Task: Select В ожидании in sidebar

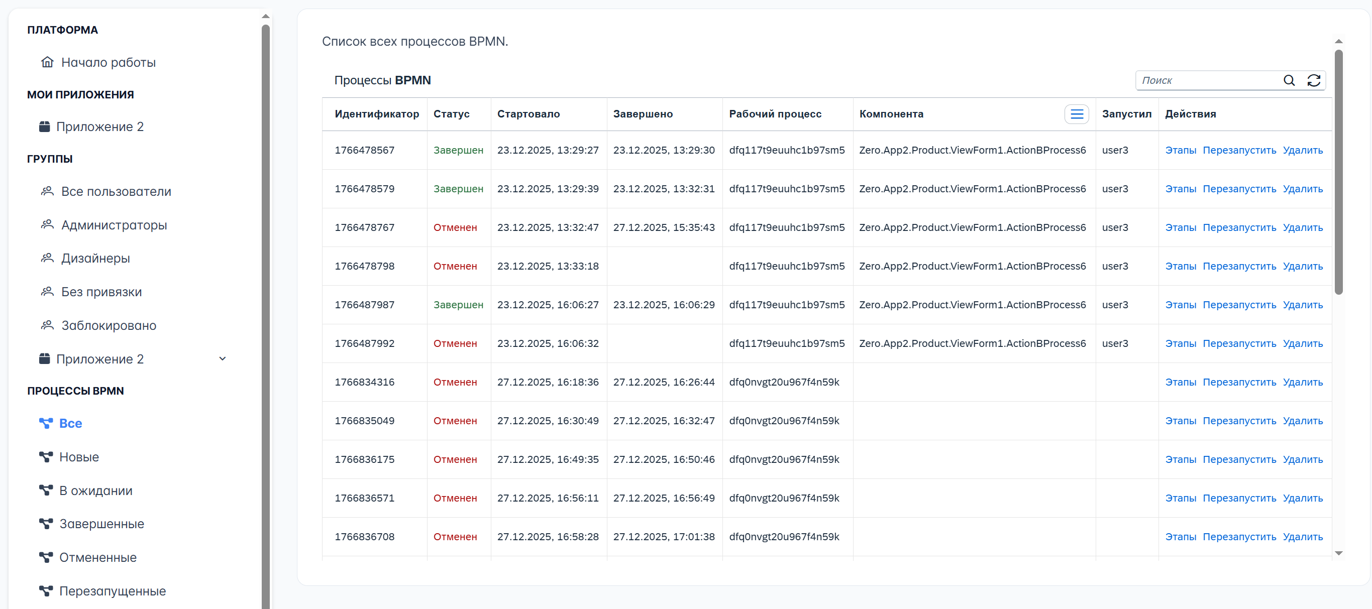Action: point(96,491)
